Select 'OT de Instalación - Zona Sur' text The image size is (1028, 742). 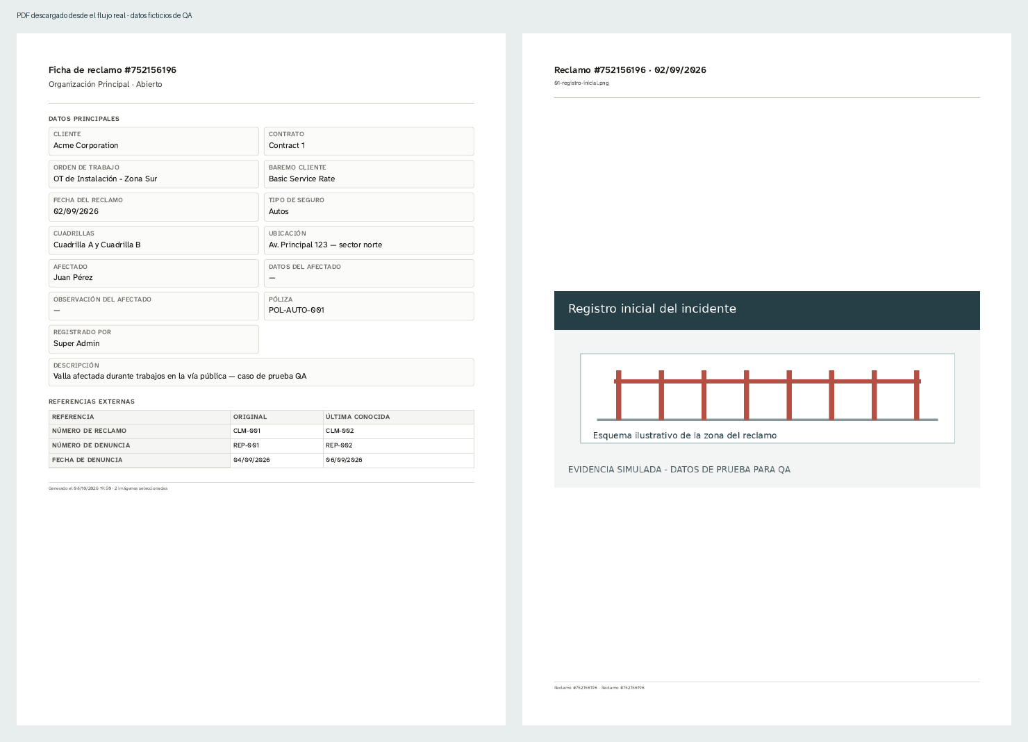pos(106,179)
